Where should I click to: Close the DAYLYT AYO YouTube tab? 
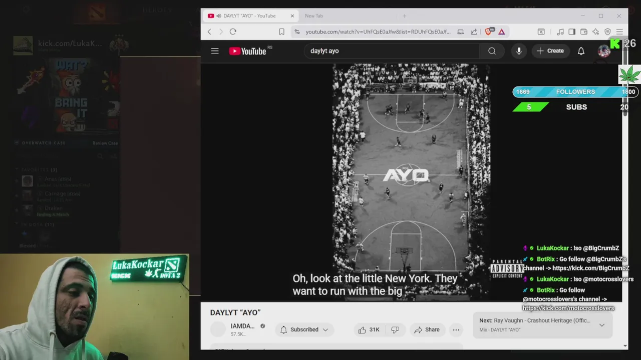point(292,16)
